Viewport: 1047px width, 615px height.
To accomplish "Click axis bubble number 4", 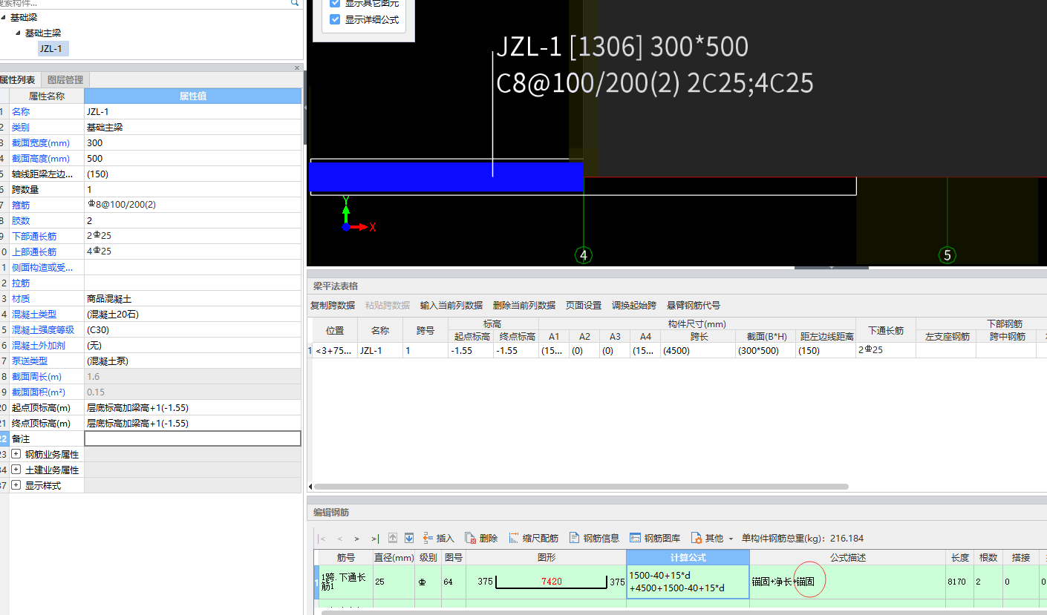I will (x=584, y=255).
